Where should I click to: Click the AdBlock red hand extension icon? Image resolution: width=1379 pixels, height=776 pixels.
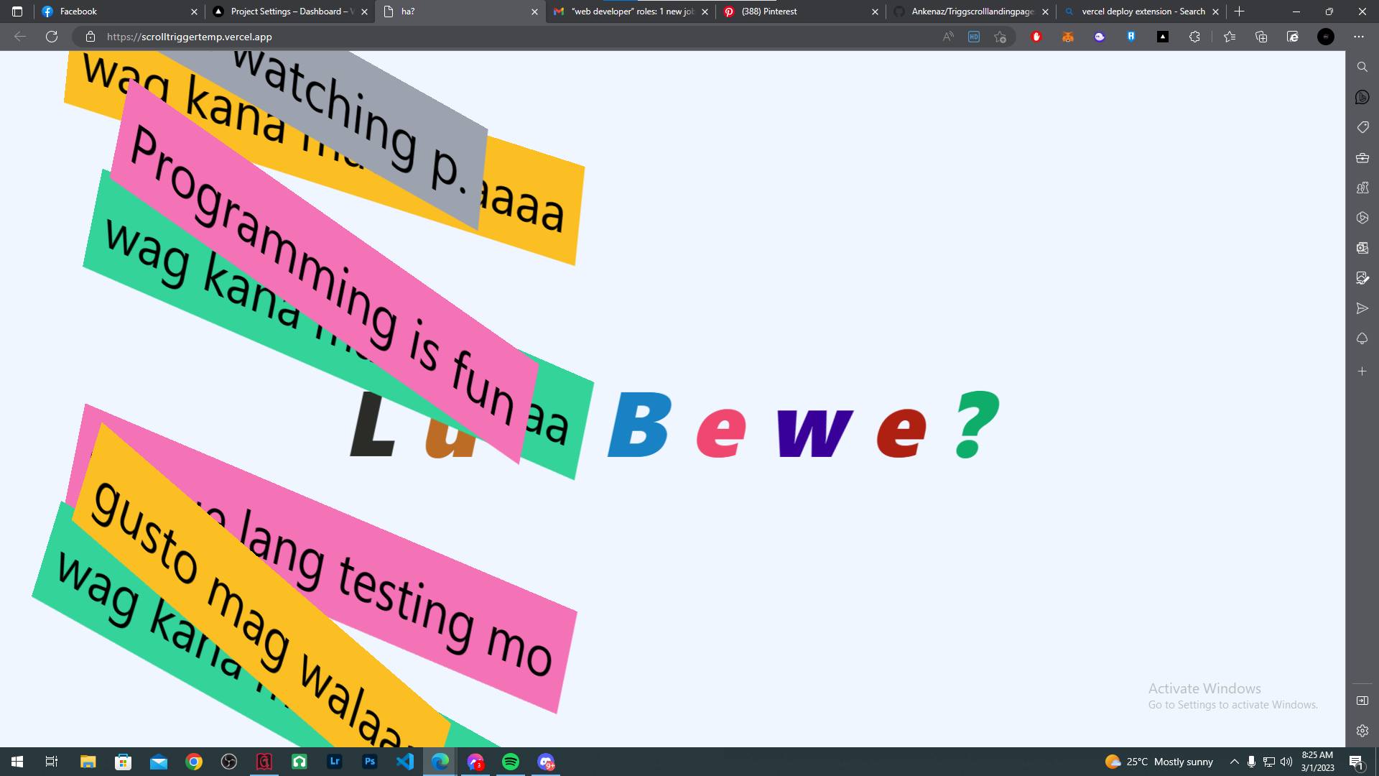click(1036, 37)
